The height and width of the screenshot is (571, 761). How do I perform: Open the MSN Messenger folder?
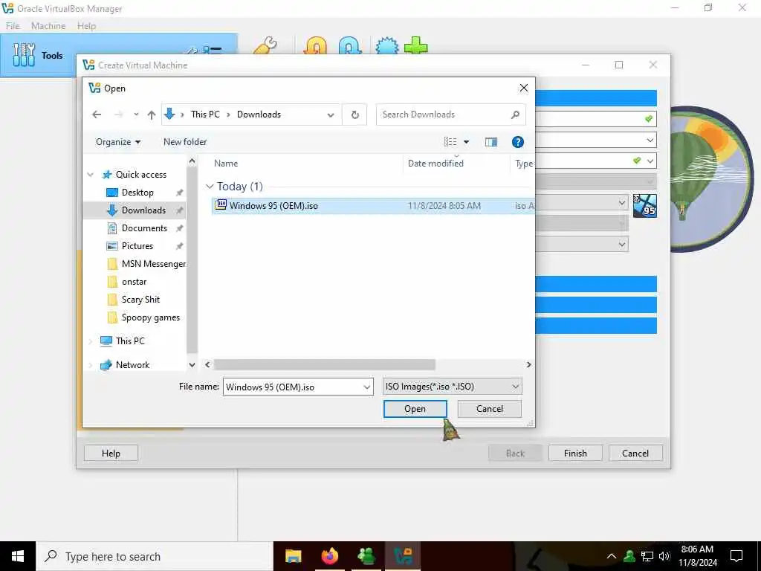tap(153, 264)
